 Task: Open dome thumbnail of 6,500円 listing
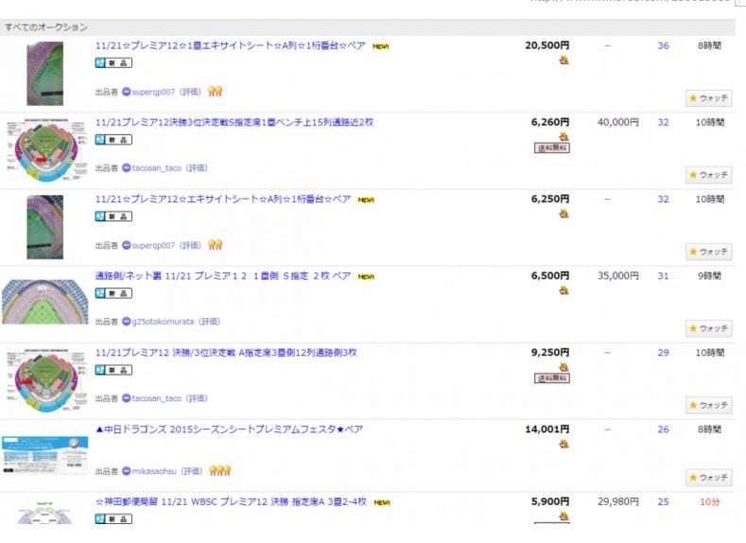44,302
